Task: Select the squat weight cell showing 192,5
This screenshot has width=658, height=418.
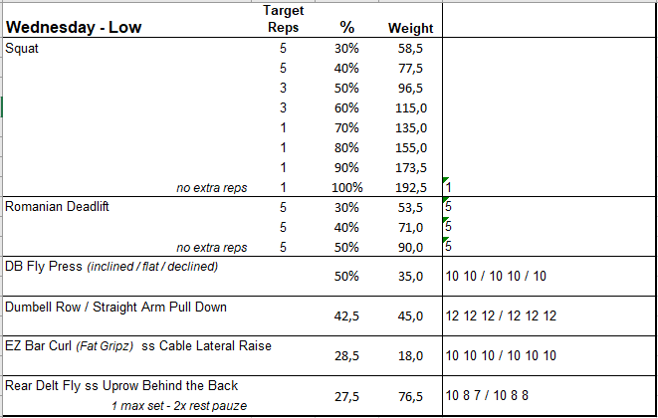Action: coord(410,187)
